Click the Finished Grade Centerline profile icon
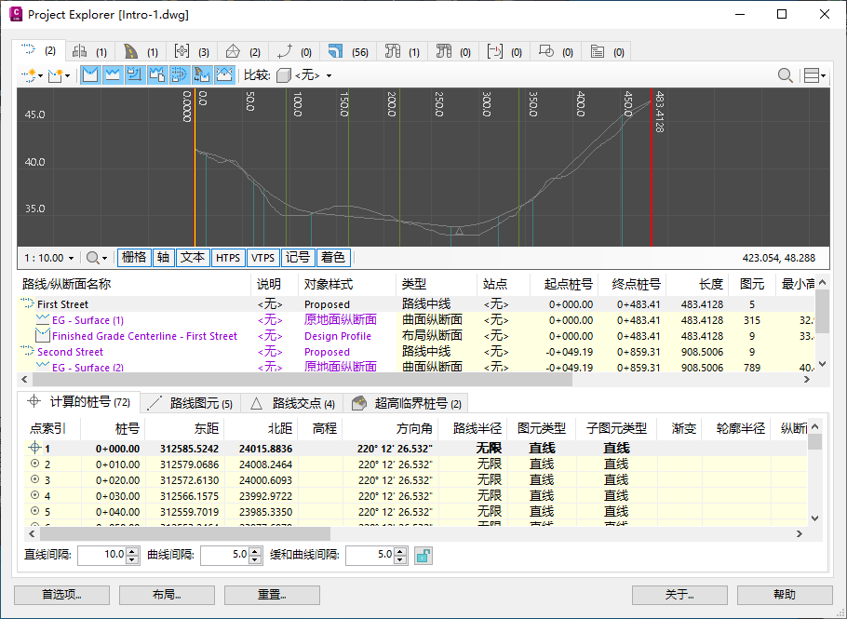This screenshot has height=619, width=847. click(x=42, y=336)
